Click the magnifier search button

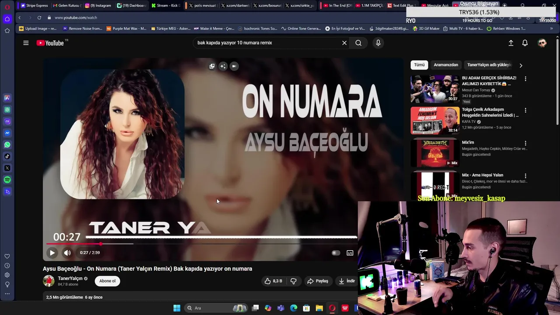tap(358, 43)
